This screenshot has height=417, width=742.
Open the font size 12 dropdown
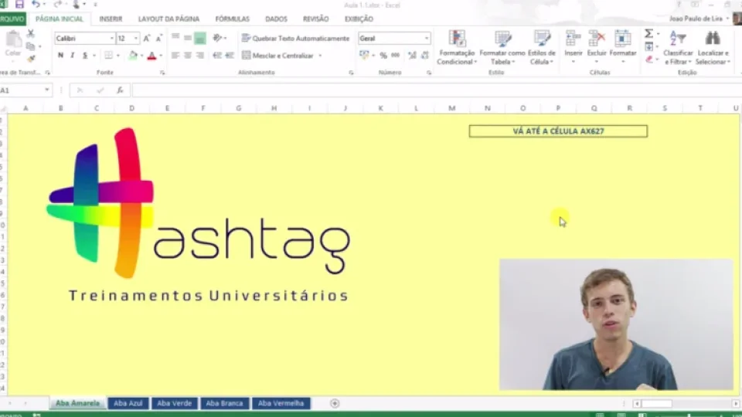click(136, 39)
